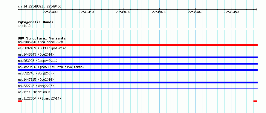The image size is (266, 113).
Task: Select the thin red nsv1122880 connecting line
Action: tap(137, 101)
